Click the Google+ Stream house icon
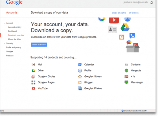The height and width of the screenshot is (116, 158). 80,76
